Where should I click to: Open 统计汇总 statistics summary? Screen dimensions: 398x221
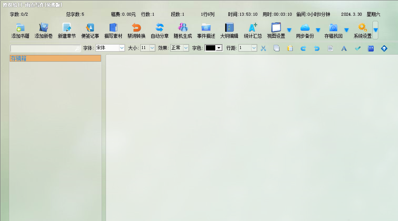click(253, 31)
